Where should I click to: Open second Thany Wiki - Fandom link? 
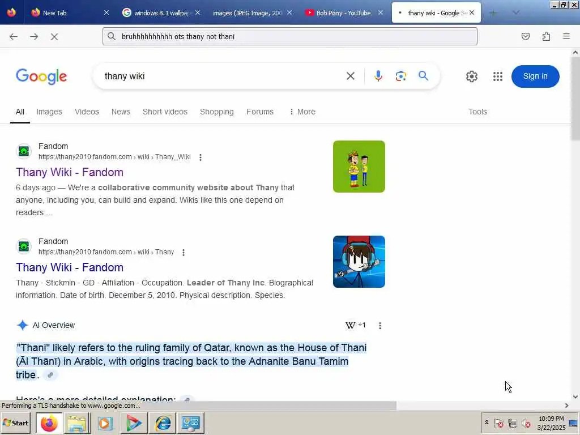click(x=70, y=267)
